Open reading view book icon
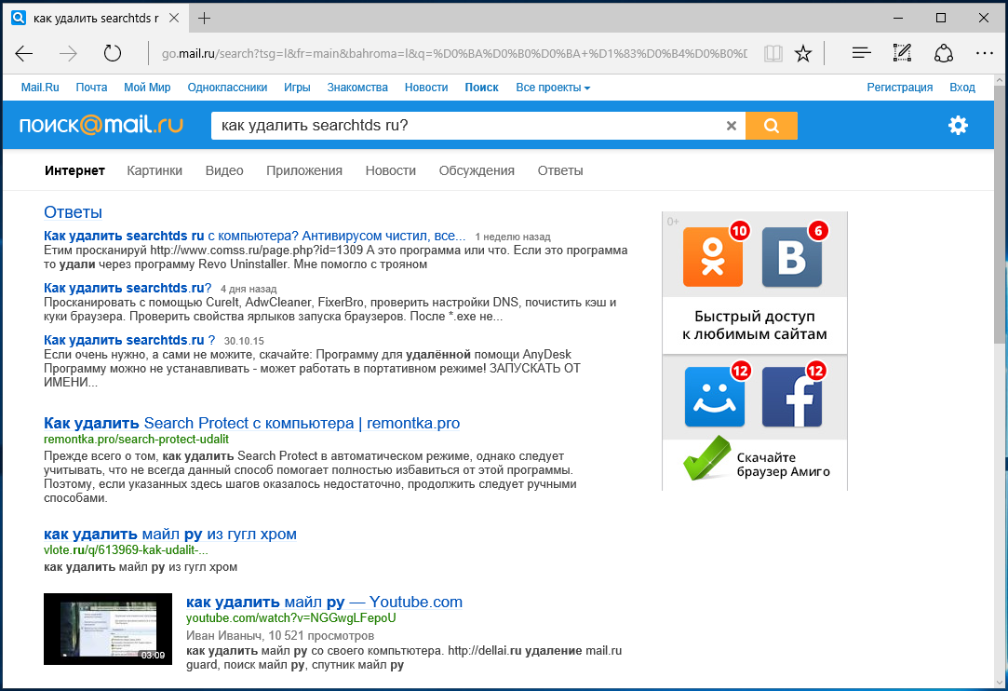 tap(773, 53)
